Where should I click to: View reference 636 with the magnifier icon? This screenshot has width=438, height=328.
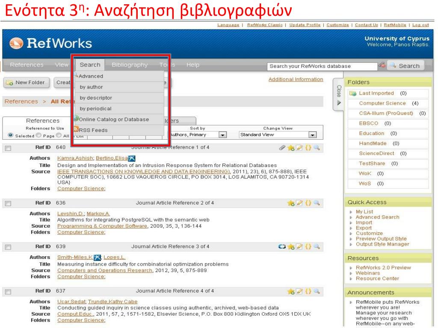pos(317,203)
